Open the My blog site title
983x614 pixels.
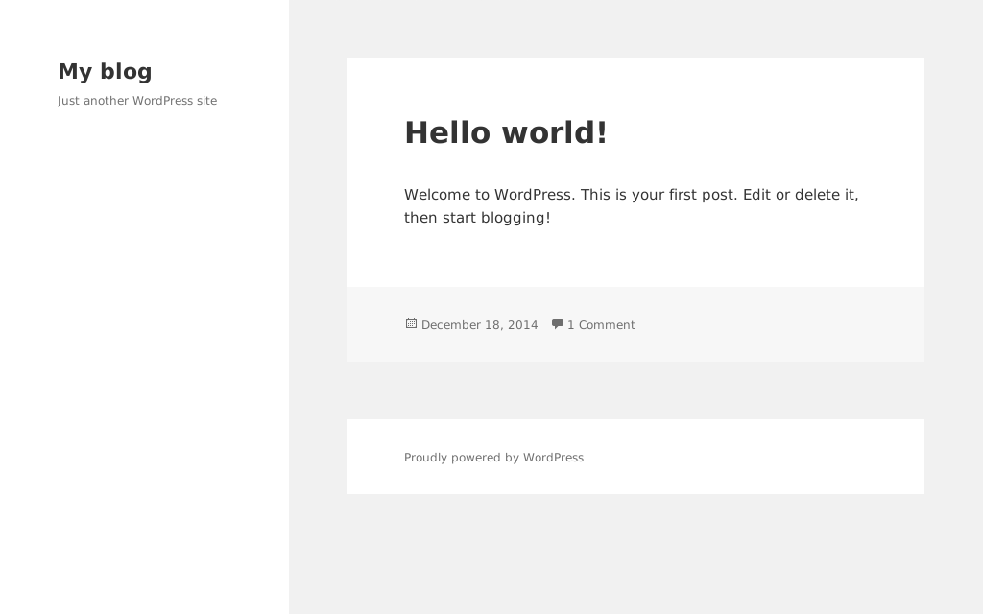[x=105, y=72]
